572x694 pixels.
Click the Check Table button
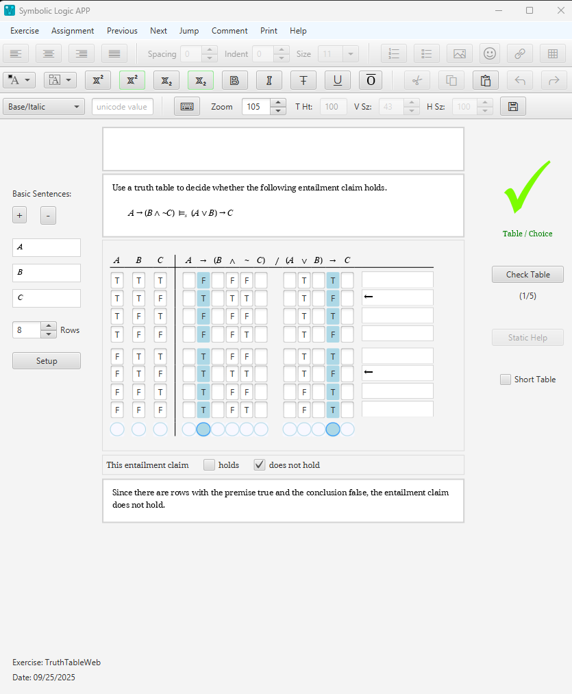527,274
